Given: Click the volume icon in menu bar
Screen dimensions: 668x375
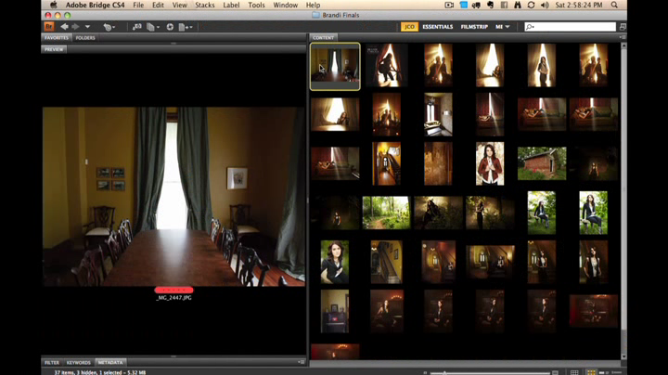Looking at the screenshot, I should click(x=545, y=6).
